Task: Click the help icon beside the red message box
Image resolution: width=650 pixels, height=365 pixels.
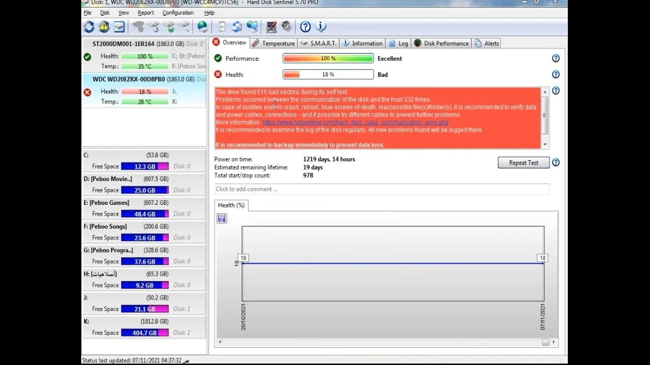Action: [x=556, y=91]
